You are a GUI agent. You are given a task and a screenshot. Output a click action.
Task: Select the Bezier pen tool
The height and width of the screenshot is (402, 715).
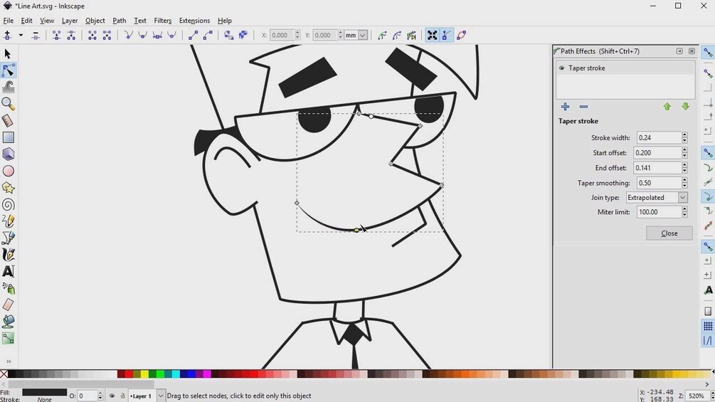tap(9, 238)
